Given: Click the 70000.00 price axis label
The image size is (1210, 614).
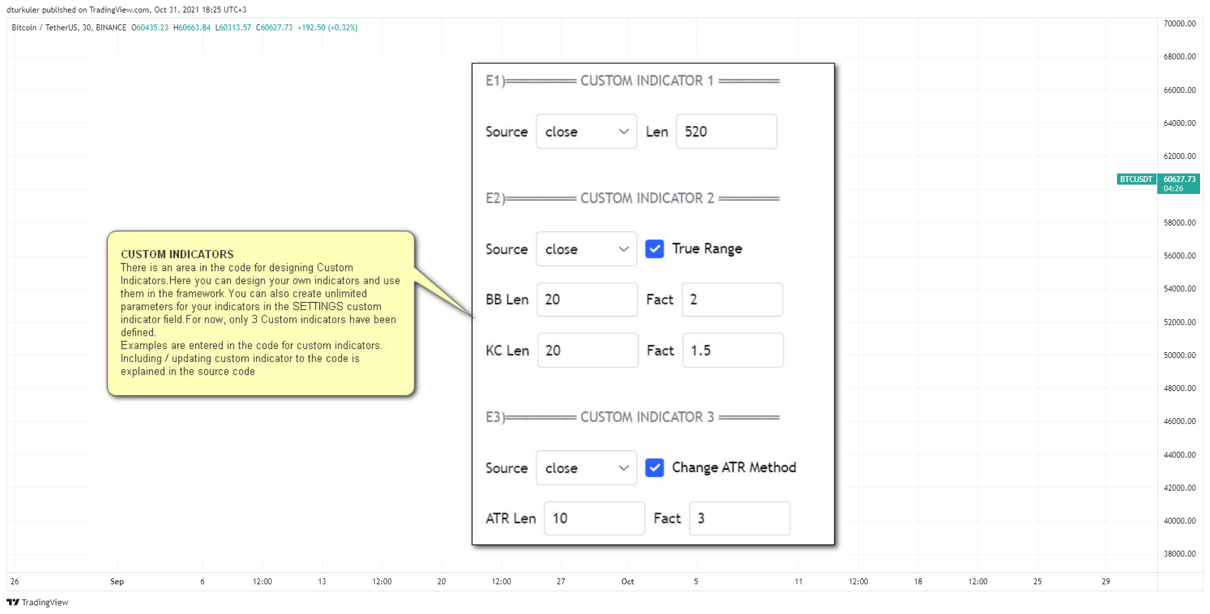Looking at the screenshot, I should coord(1180,24).
